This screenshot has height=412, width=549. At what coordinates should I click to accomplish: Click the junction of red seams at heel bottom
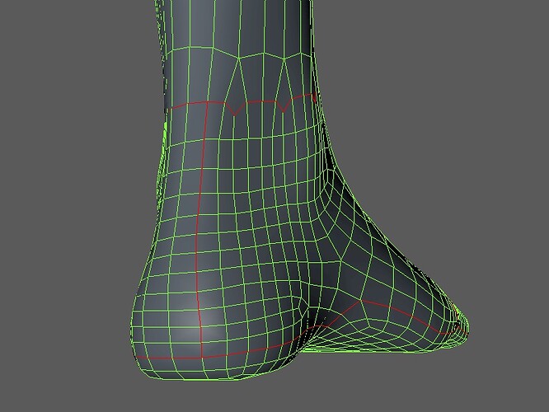[202, 358]
